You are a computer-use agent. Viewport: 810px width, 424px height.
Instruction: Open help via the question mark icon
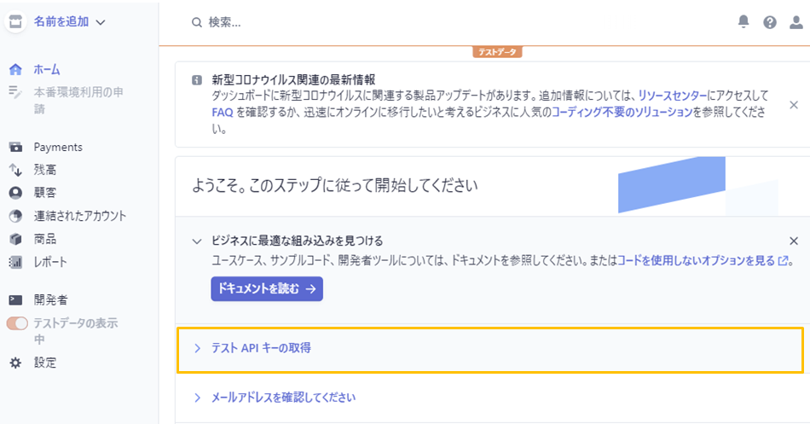click(770, 22)
